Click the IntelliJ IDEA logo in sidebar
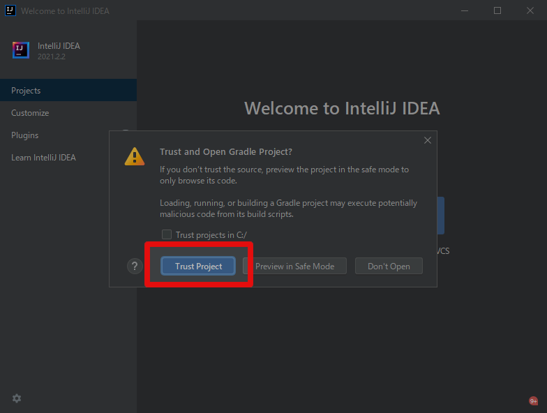Image resolution: width=547 pixels, height=413 pixels. coord(21,50)
